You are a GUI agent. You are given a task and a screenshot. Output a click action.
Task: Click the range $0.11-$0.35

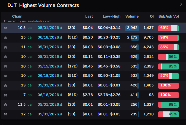pyautogui.click(x=109, y=57)
